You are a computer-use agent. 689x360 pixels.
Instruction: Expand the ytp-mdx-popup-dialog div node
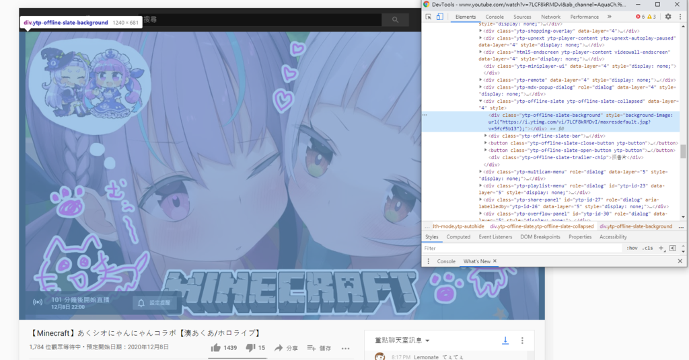(x=480, y=87)
